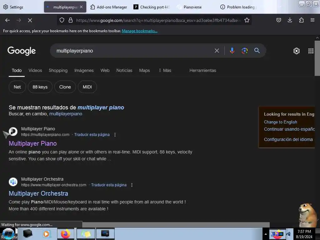
Task: Select the Maps search filter
Action: click(144, 70)
